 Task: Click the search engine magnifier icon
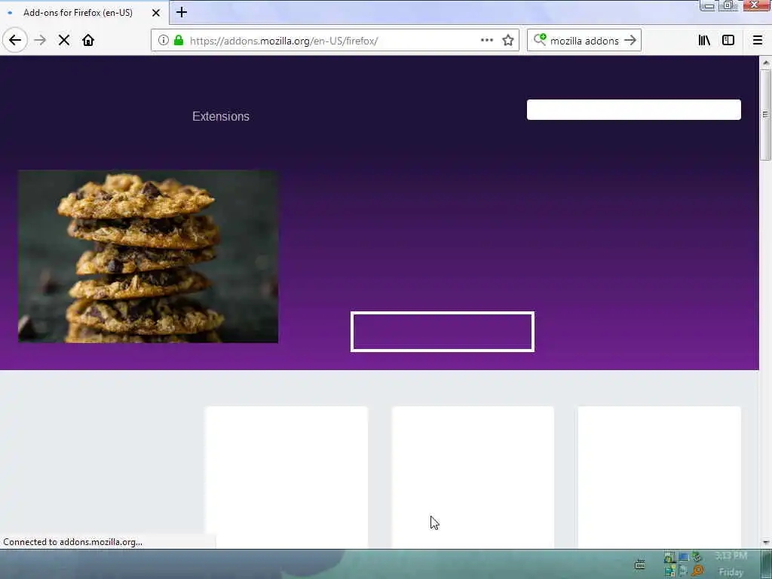[x=540, y=40]
